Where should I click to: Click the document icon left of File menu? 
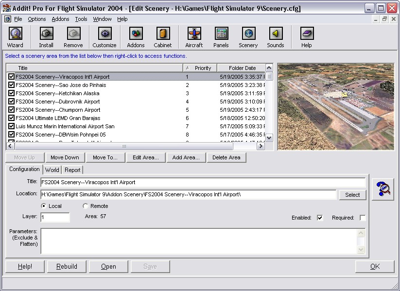pyautogui.click(x=8, y=19)
